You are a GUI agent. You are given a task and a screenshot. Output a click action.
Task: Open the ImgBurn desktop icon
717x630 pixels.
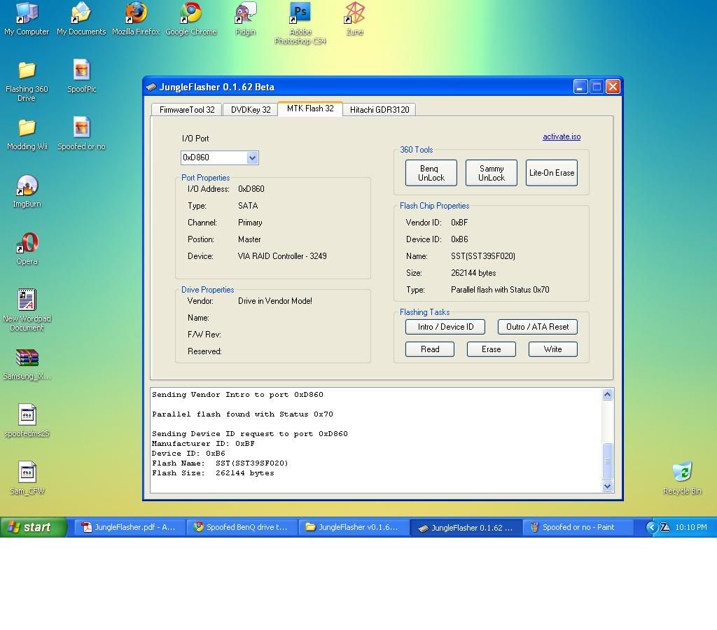27,187
